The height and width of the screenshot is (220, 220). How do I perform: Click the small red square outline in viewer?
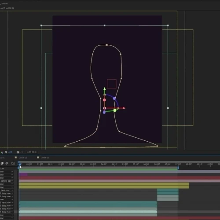point(112,84)
